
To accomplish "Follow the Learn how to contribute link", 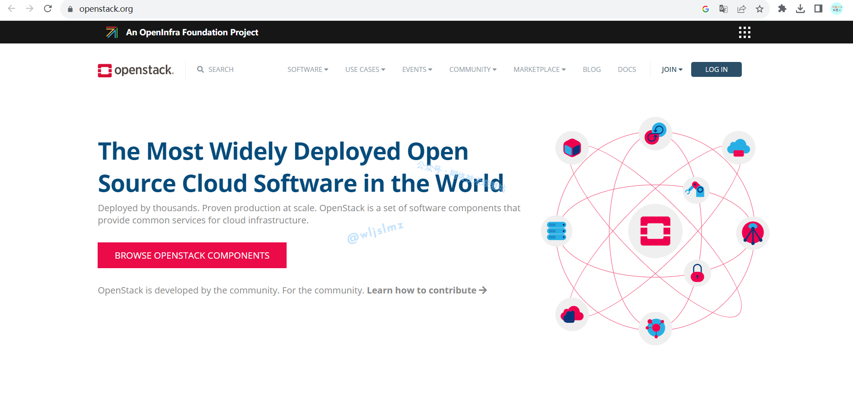I will pos(427,290).
